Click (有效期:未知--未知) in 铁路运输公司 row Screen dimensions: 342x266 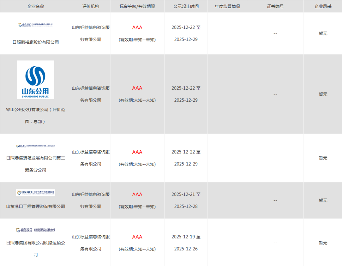(x=137, y=249)
